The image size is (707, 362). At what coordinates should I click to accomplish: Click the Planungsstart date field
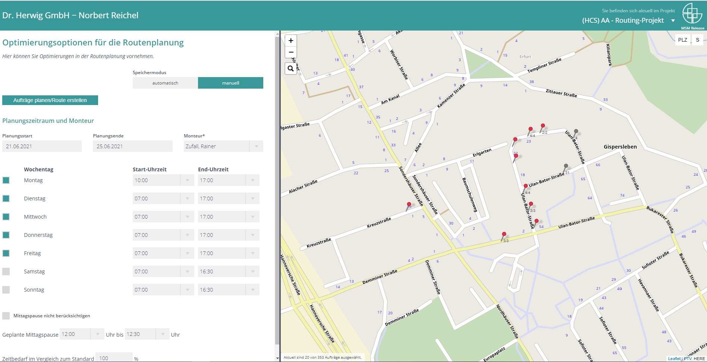(x=42, y=146)
